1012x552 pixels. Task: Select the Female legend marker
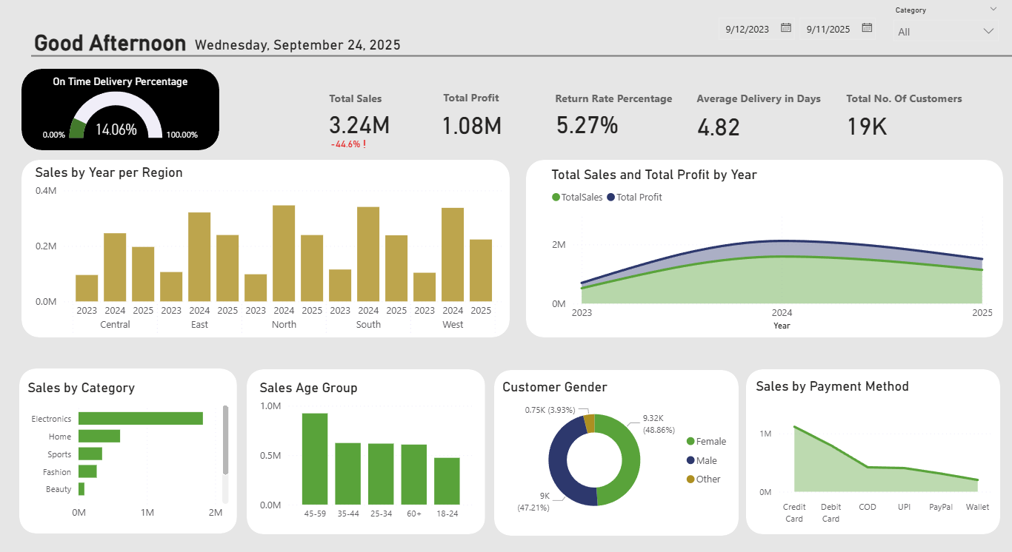[691, 442]
